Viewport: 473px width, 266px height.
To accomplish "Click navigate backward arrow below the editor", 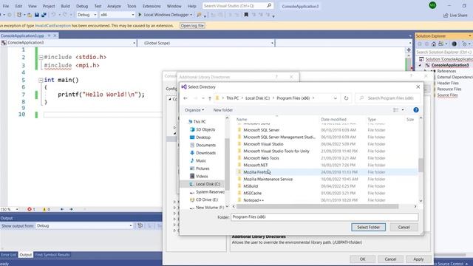I will pyautogui.click(x=62, y=209).
